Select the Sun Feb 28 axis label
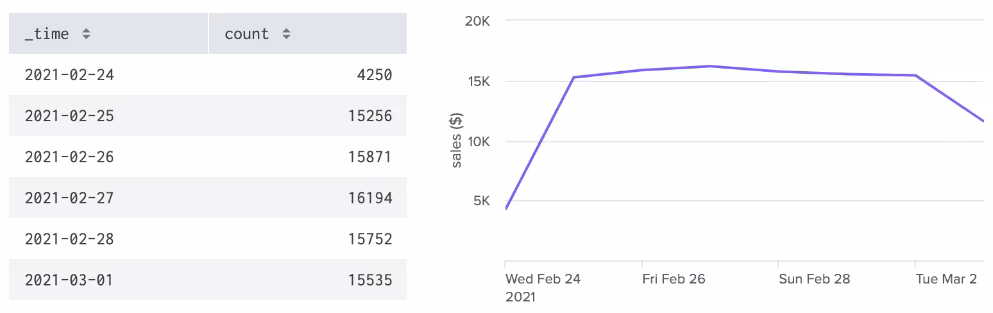 click(x=814, y=280)
